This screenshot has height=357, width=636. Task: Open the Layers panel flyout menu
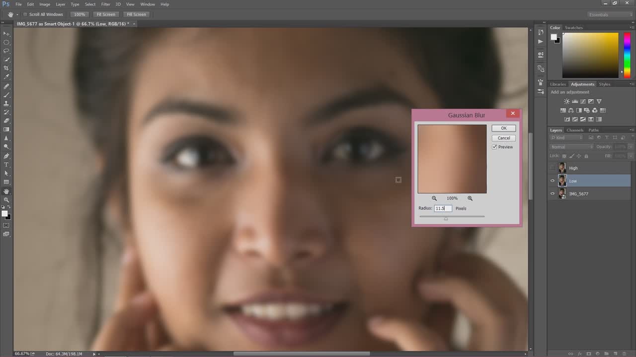tap(632, 130)
